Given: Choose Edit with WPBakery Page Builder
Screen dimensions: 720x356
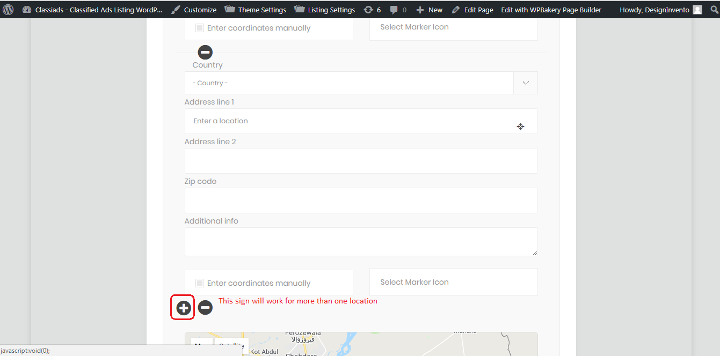Looking at the screenshot, I should tap(551, 10).
